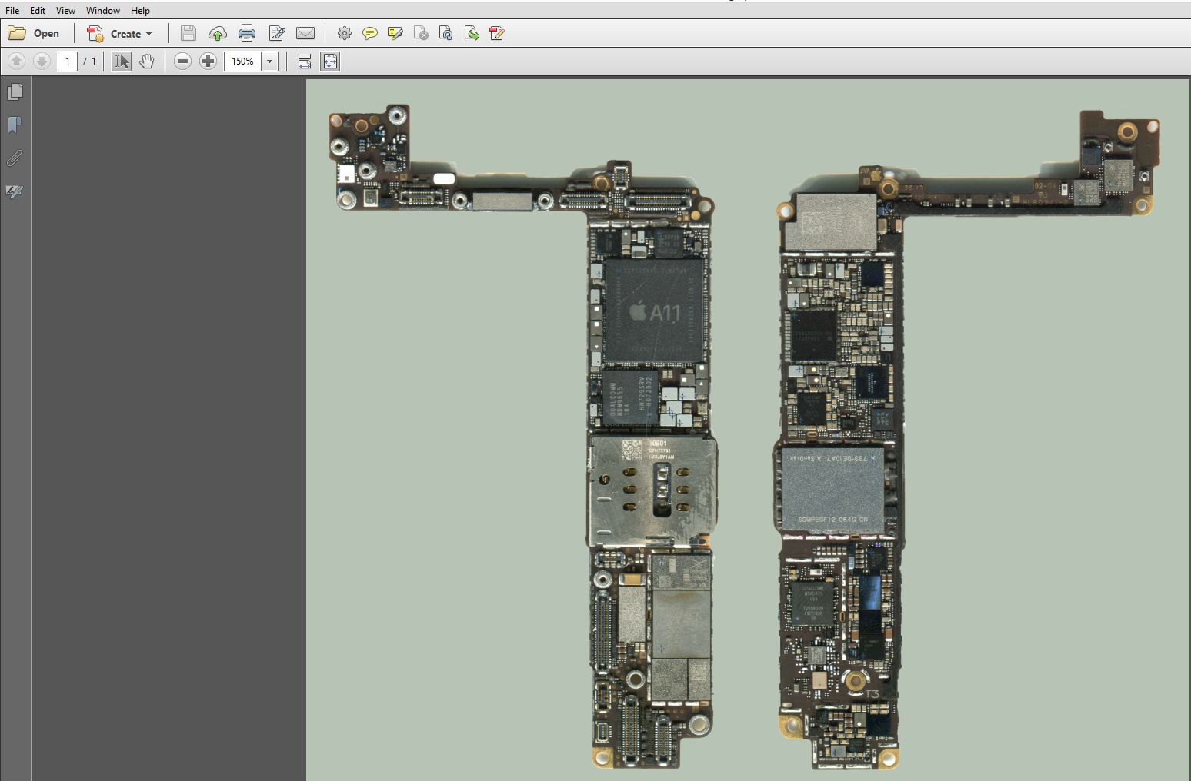1191x781 pixels.
Task: Open the Window menu
Action: point(103,11)
